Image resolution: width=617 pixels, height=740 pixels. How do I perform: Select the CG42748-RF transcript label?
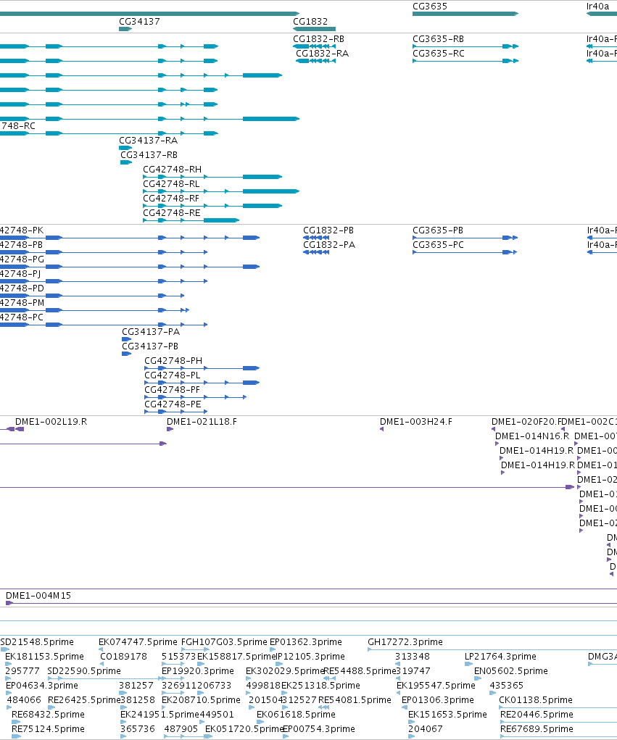(171, 198)
